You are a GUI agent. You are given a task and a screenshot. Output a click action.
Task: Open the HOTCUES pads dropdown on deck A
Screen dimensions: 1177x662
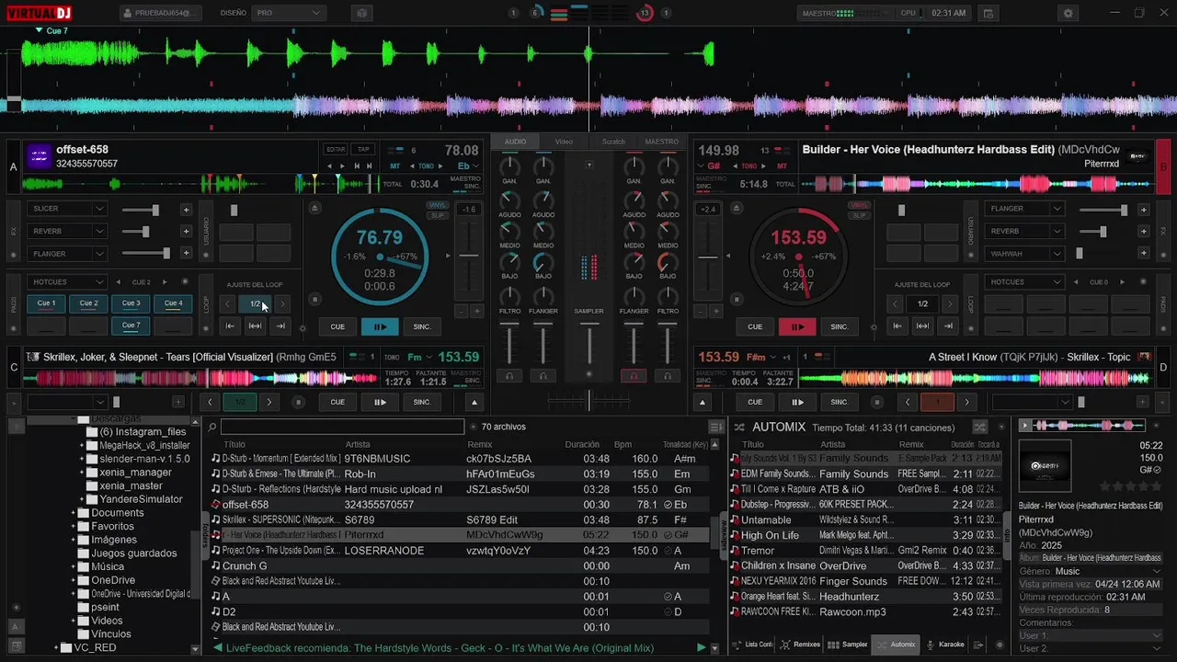click(x=67, y=282)
